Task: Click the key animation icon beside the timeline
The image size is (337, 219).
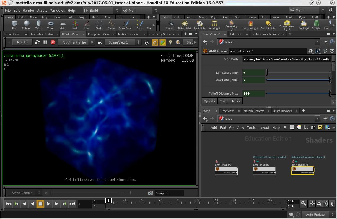Action: (x=304, y=203)
